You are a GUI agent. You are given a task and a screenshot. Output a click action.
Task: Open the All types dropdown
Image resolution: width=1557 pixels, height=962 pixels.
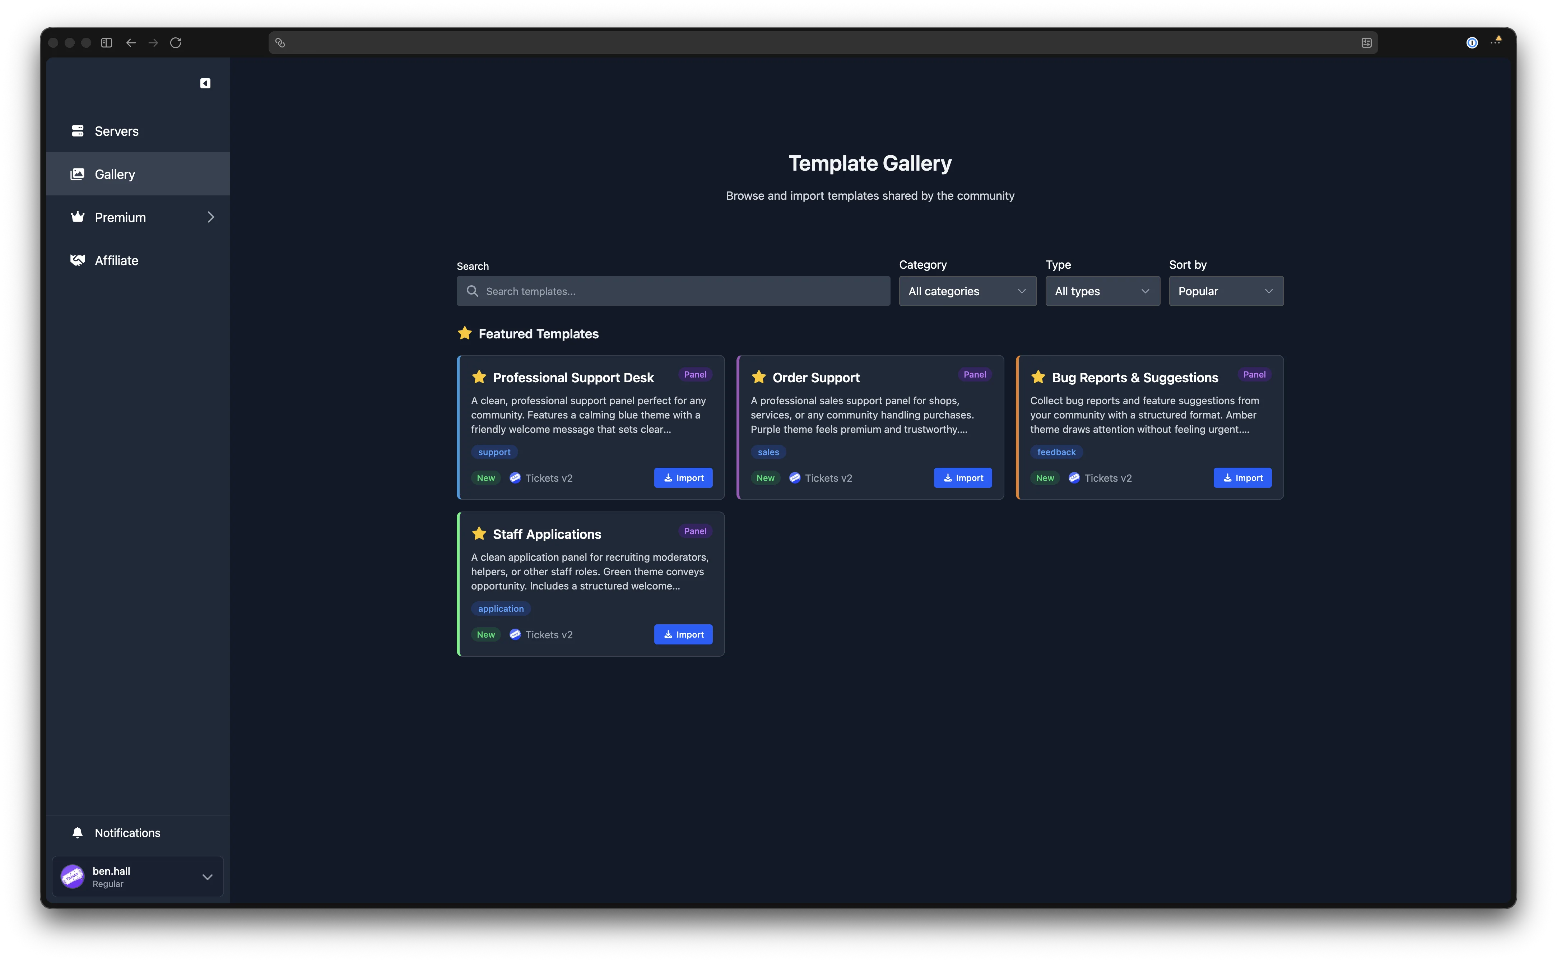(x=1102, y=291)
